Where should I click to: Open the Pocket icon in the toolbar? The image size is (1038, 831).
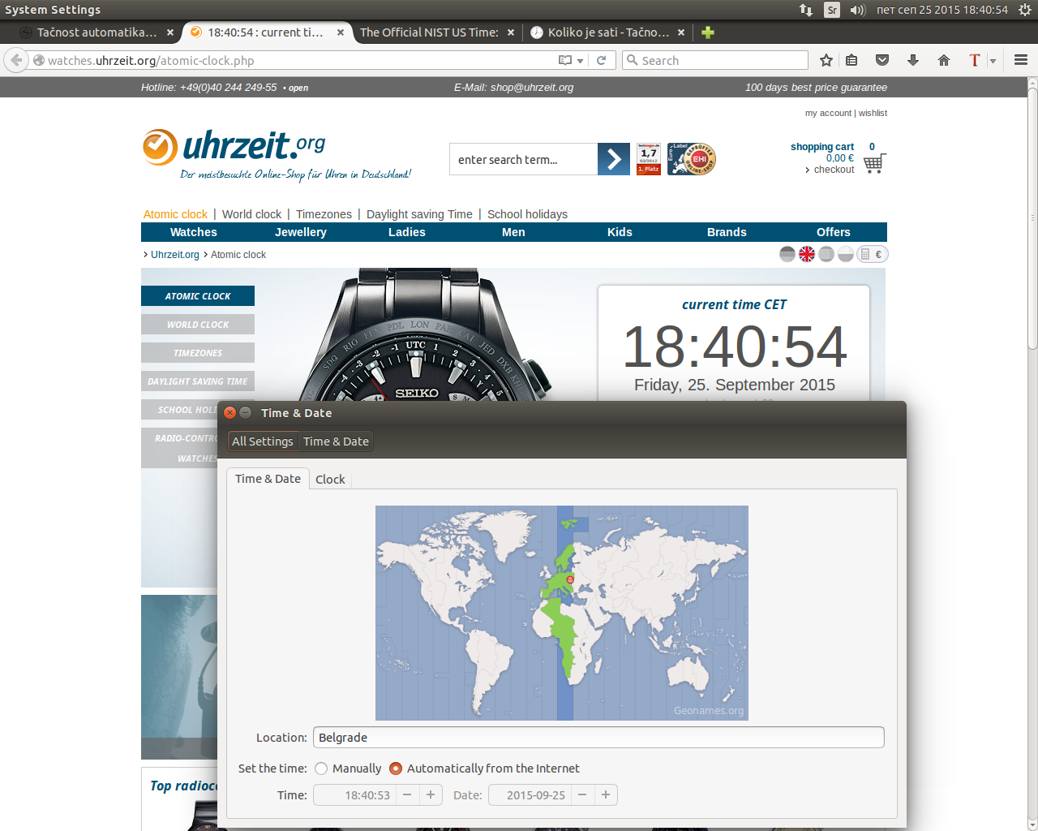(x=882, y=60)
